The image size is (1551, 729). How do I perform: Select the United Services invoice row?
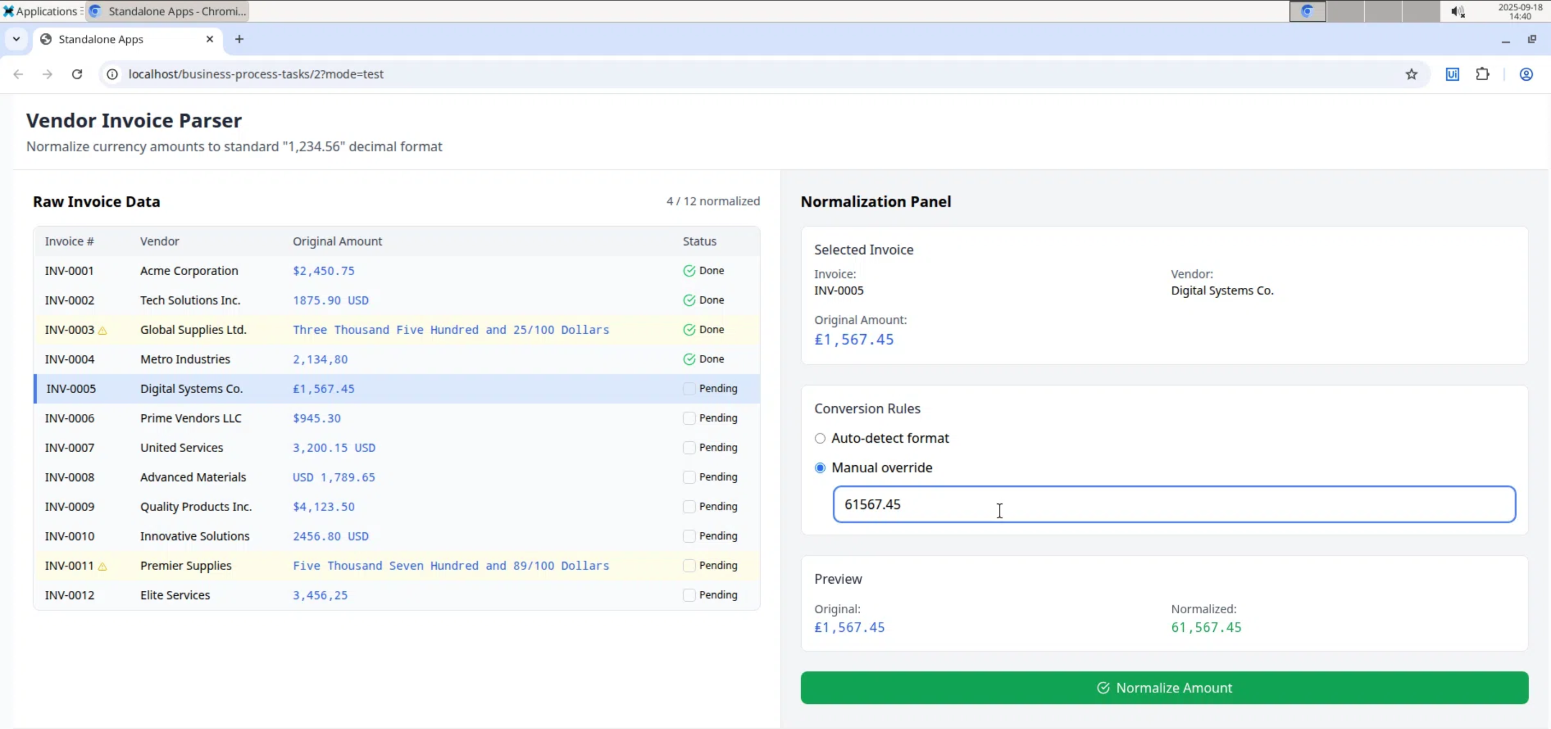(397, 448)
